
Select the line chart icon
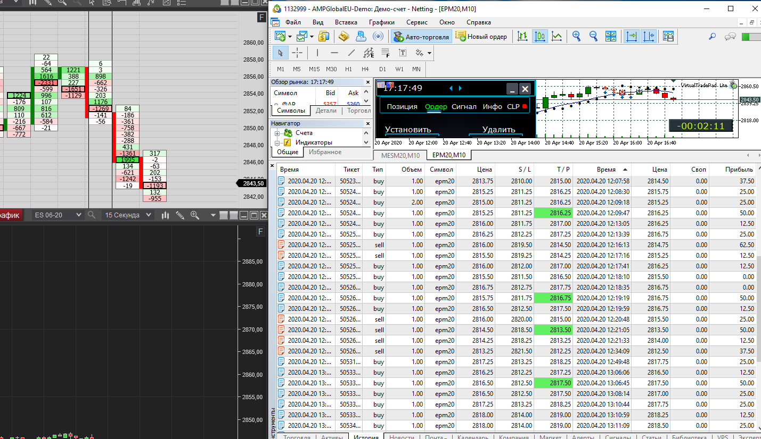557,37
